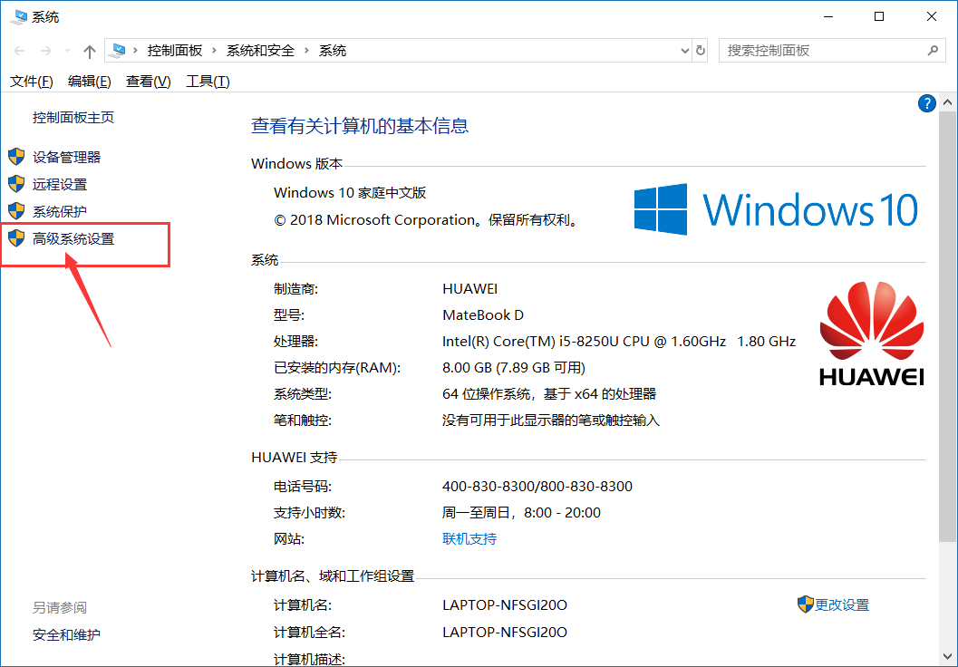Open 安全和维护 under 另请参阅
This screenshot has height=667, width=958.
click(66, 634)
